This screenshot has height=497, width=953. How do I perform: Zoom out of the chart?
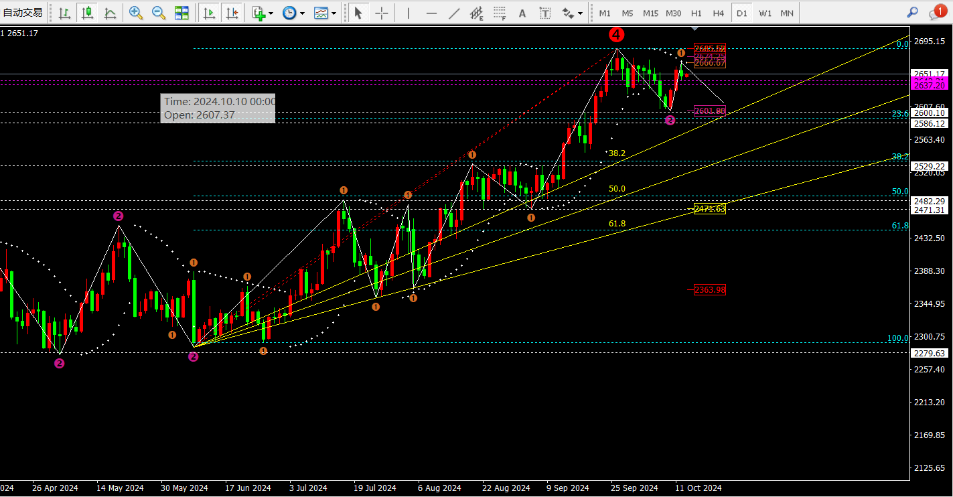point(159,13)
